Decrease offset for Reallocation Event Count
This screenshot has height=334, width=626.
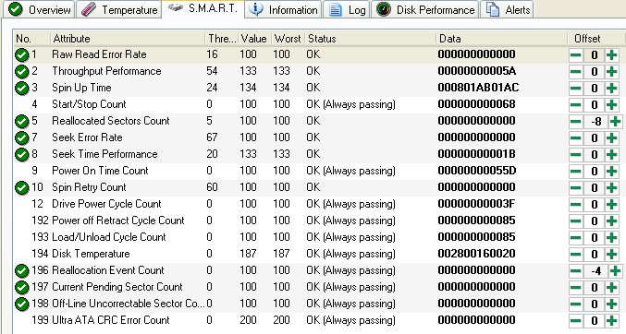tap(576, 271)
